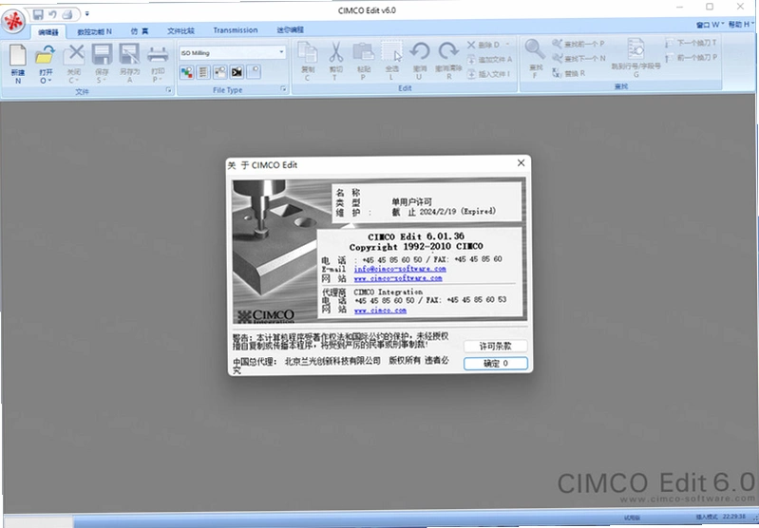759x528 pixels.
Task: Click 追加文件 A append file
Action: click(x=489, y=60)
